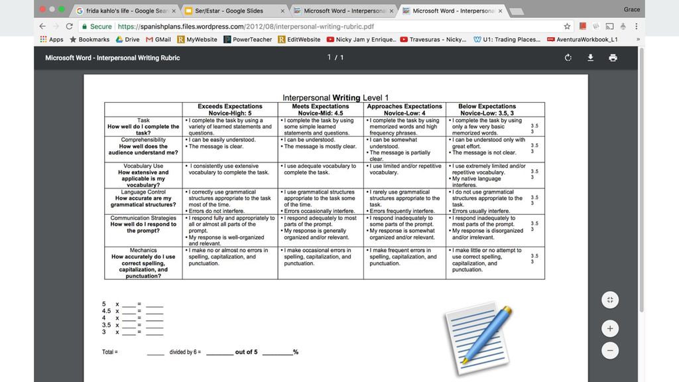Click the red extension icon

click(x=582, y=27)
